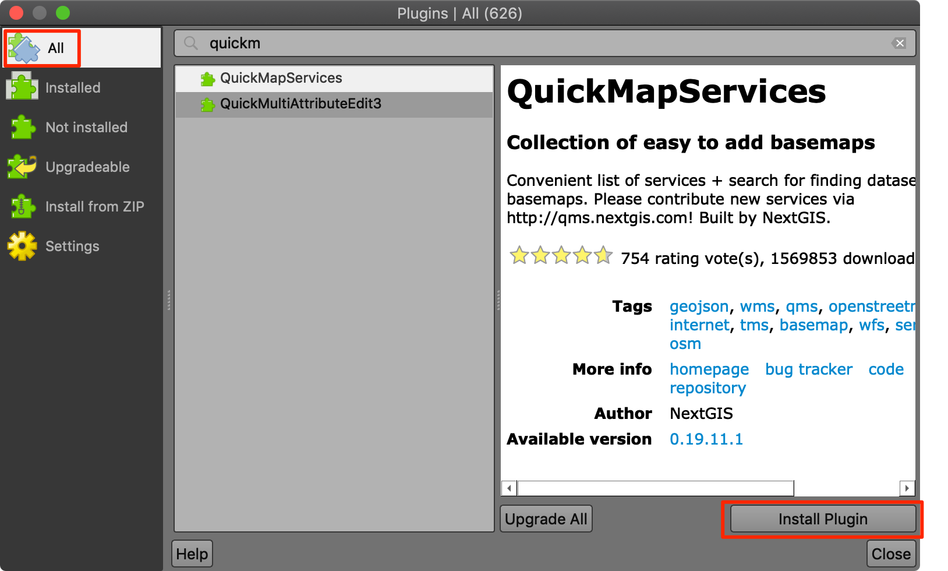
Task: Open the plugin manager Settings tab
Action: (82, 246)
